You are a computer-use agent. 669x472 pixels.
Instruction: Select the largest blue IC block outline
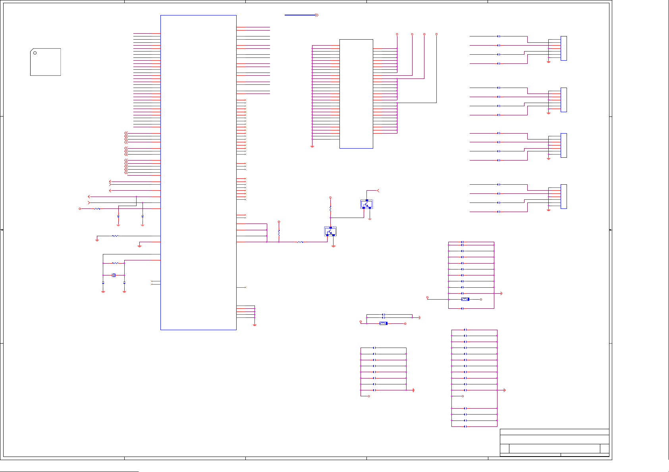point(199,172)
